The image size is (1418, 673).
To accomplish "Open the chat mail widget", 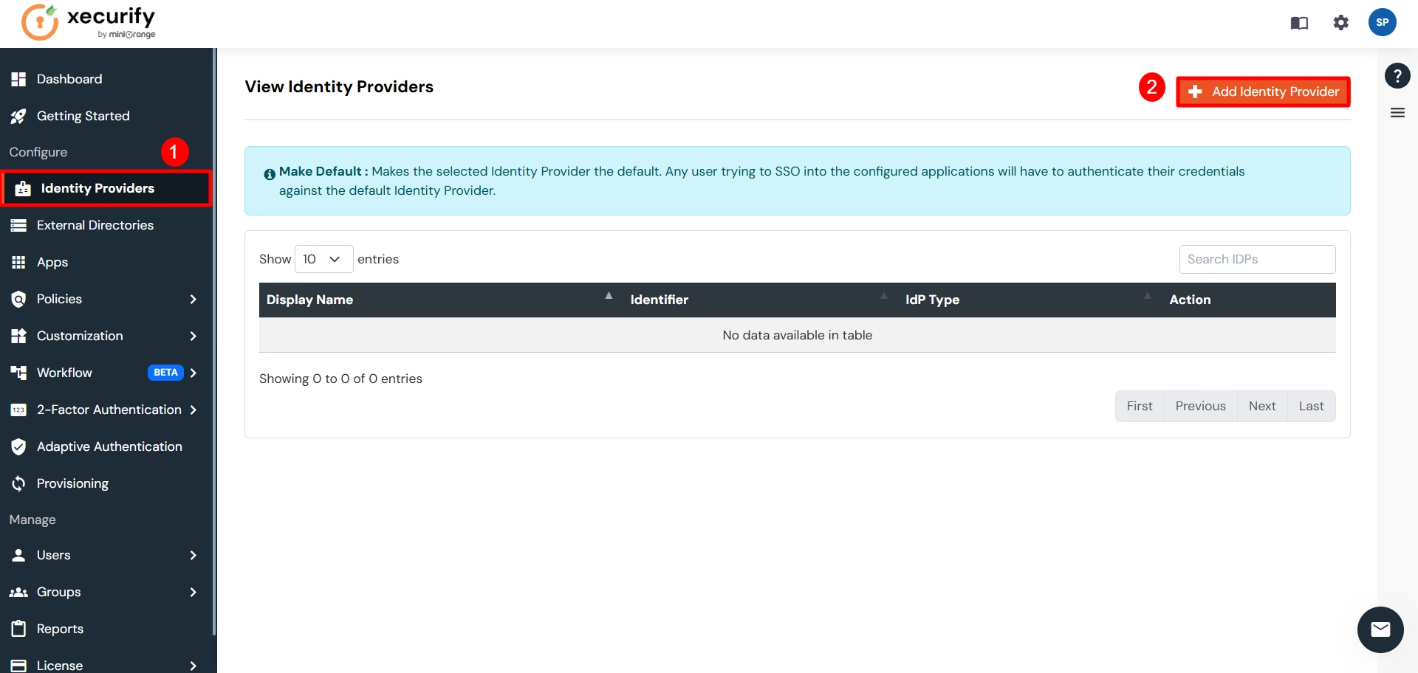I will coord(1380,629).
